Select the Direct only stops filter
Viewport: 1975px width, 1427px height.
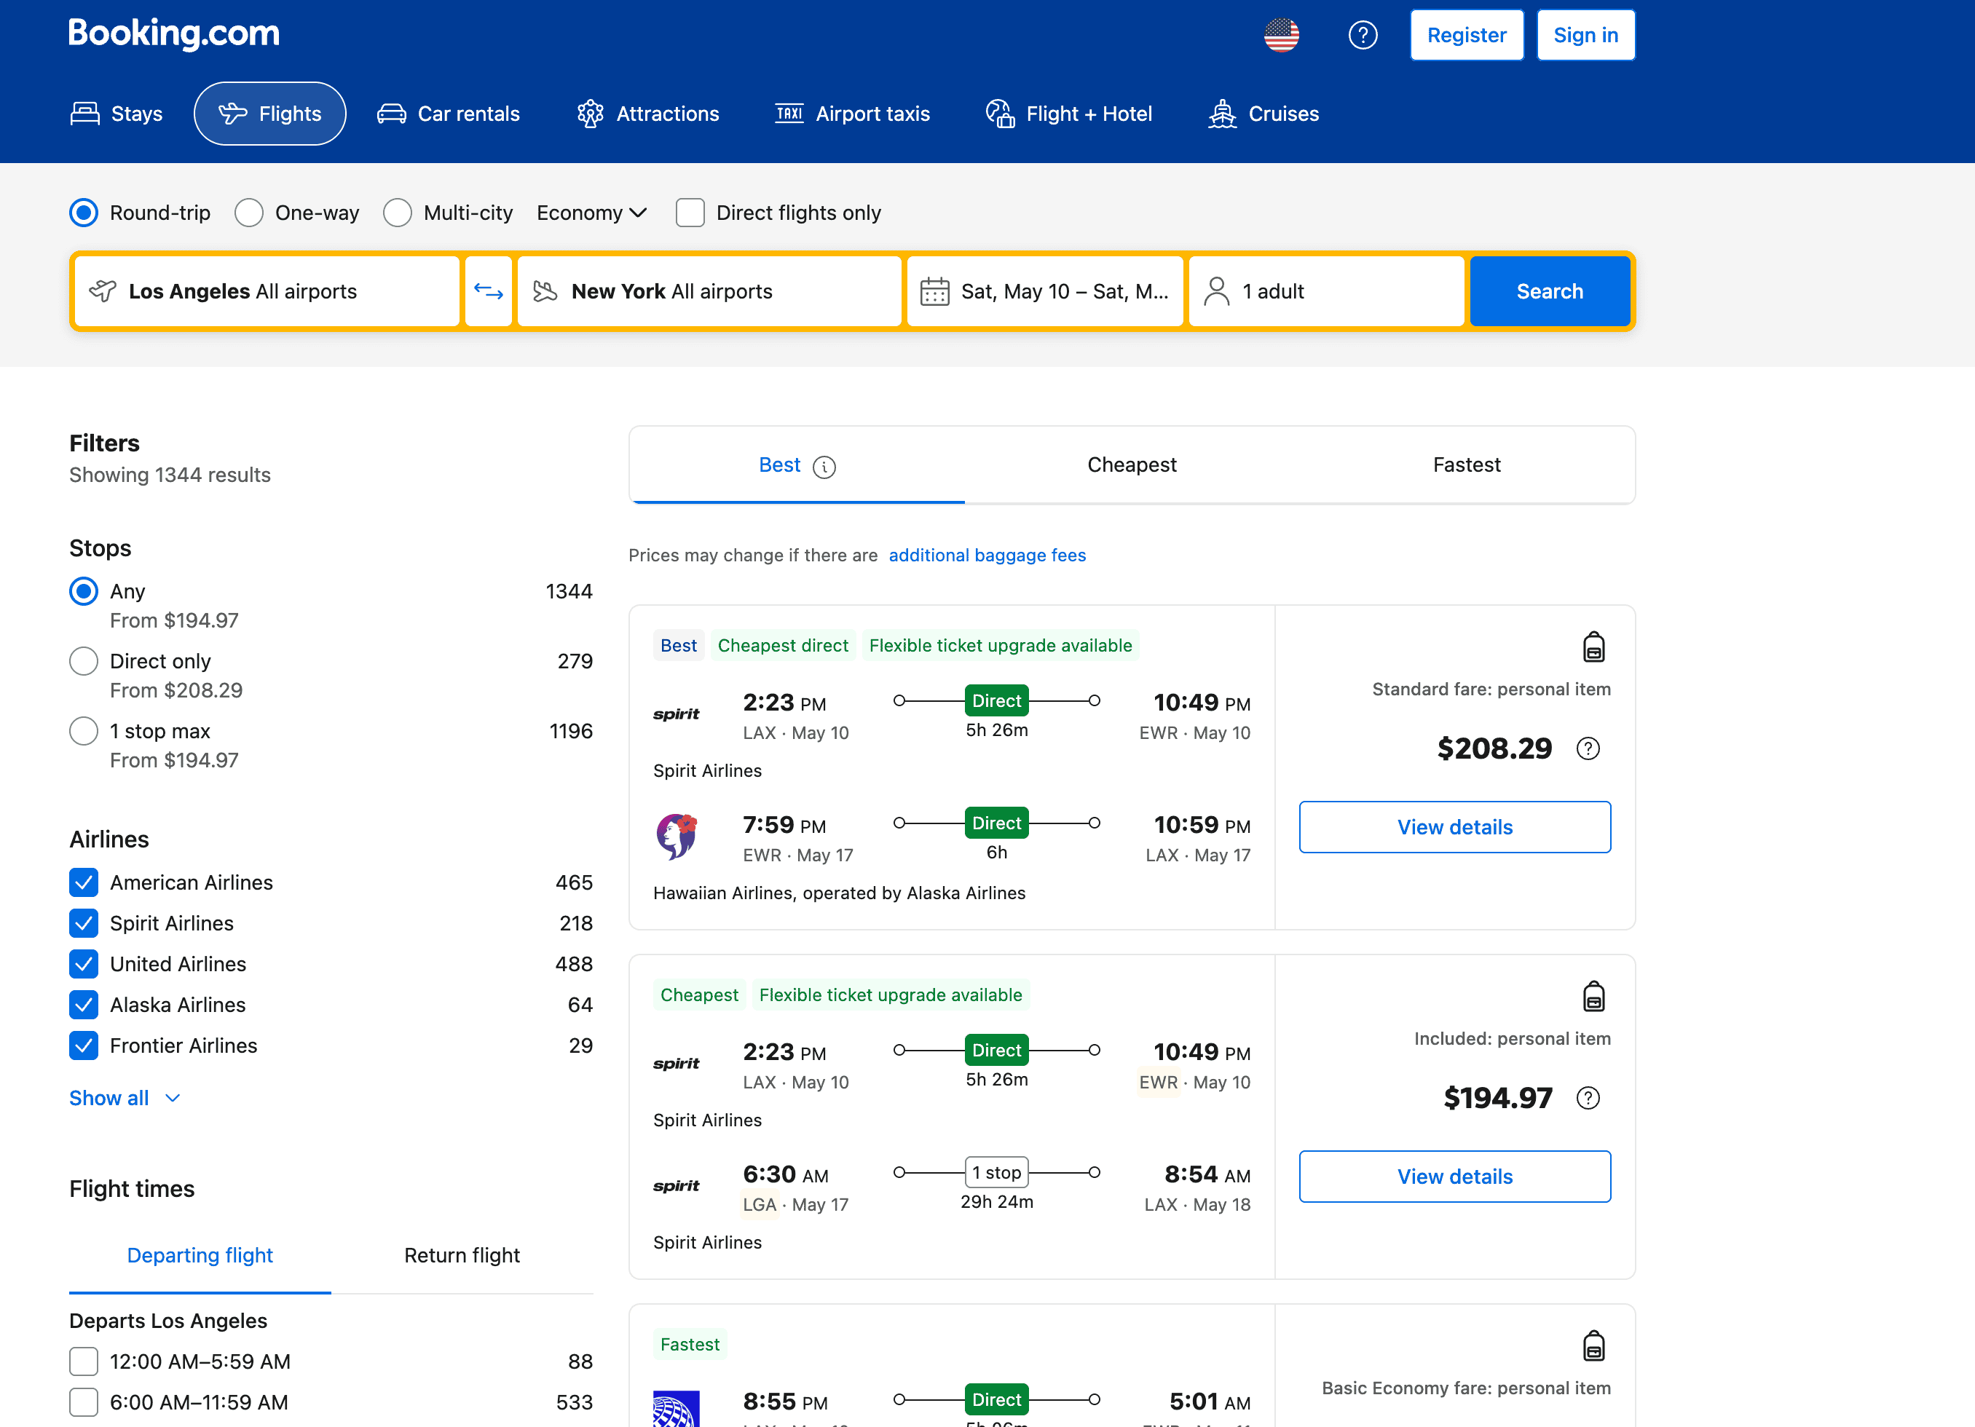[x=84, y=662]
